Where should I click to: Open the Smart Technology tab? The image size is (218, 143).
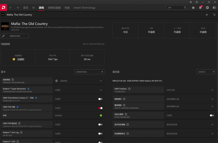coord(84,8)
